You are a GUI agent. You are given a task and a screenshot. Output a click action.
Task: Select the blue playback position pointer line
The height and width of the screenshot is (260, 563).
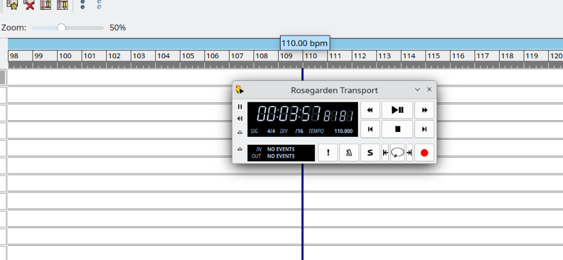[x=302, y=212]
